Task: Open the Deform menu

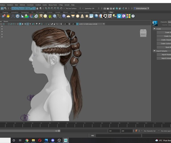Action: (22, 5)
